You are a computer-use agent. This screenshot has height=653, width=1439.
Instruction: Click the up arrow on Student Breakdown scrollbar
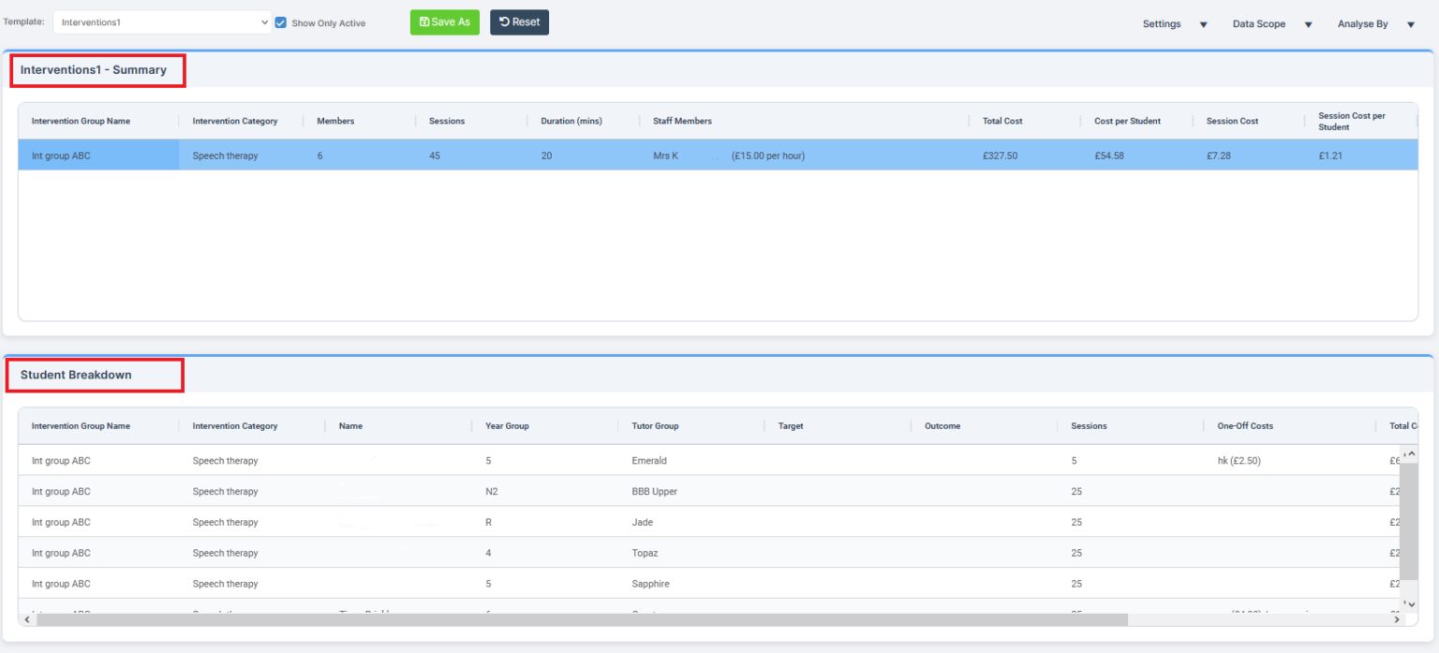(1410, 453)
